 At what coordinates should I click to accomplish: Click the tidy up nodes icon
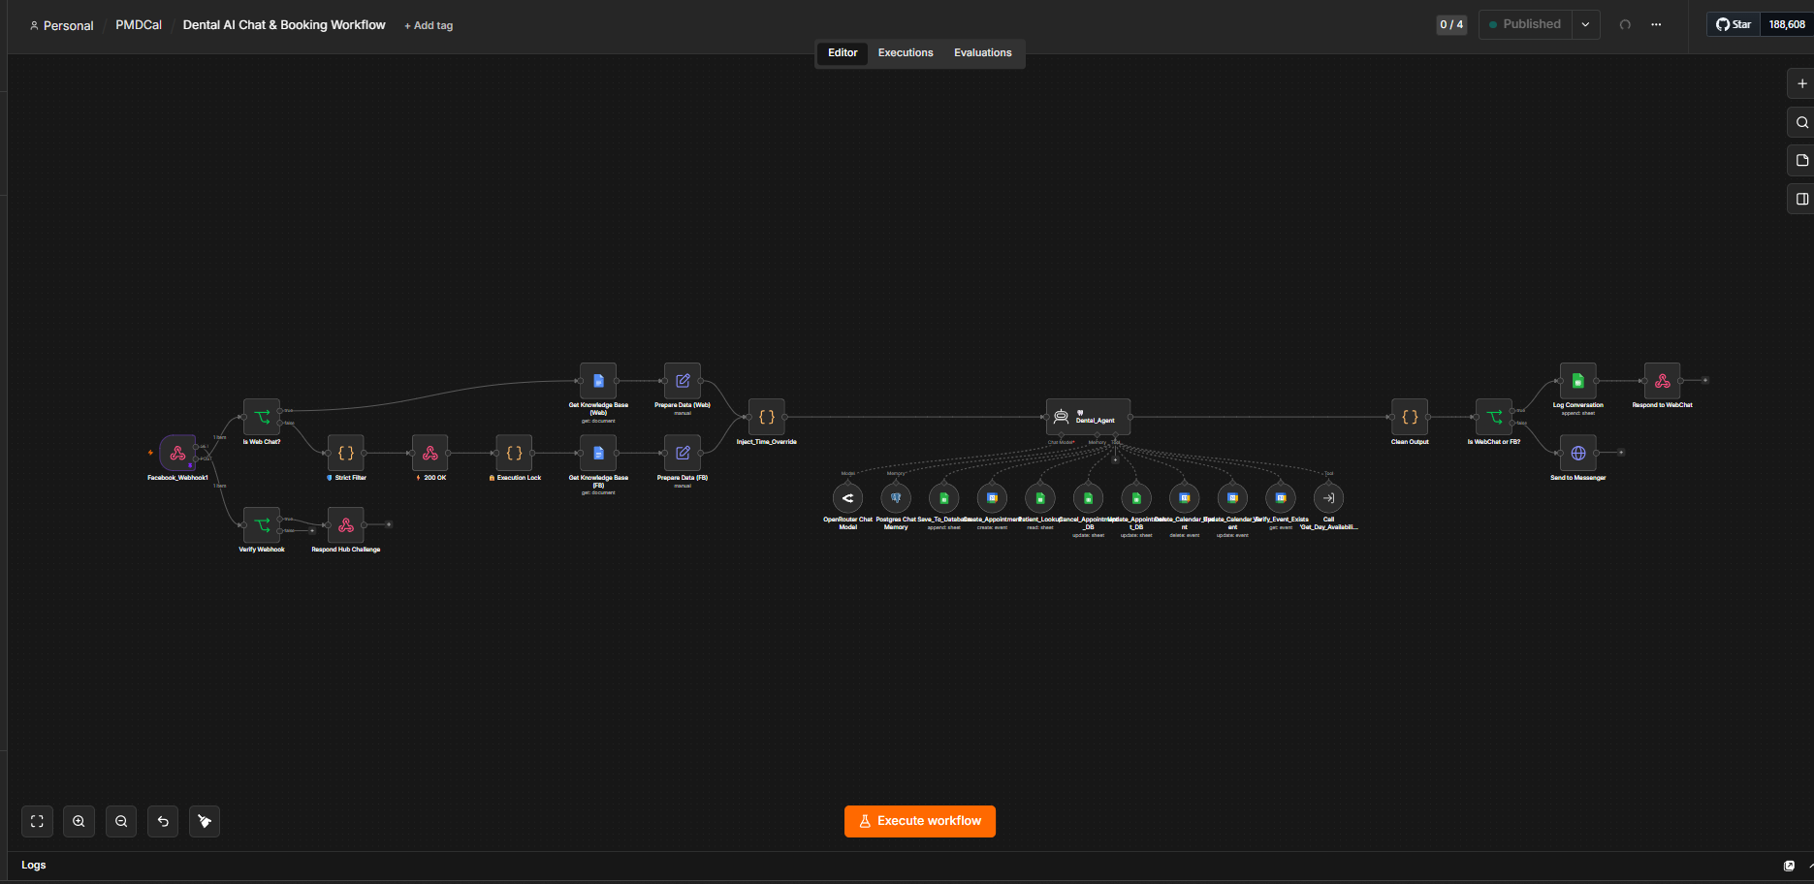[205, 821]
